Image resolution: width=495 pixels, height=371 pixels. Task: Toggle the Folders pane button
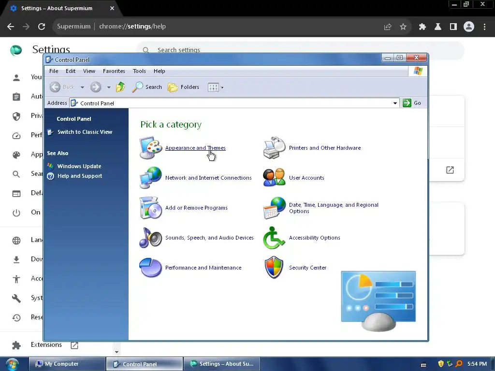tap(183, 87)
